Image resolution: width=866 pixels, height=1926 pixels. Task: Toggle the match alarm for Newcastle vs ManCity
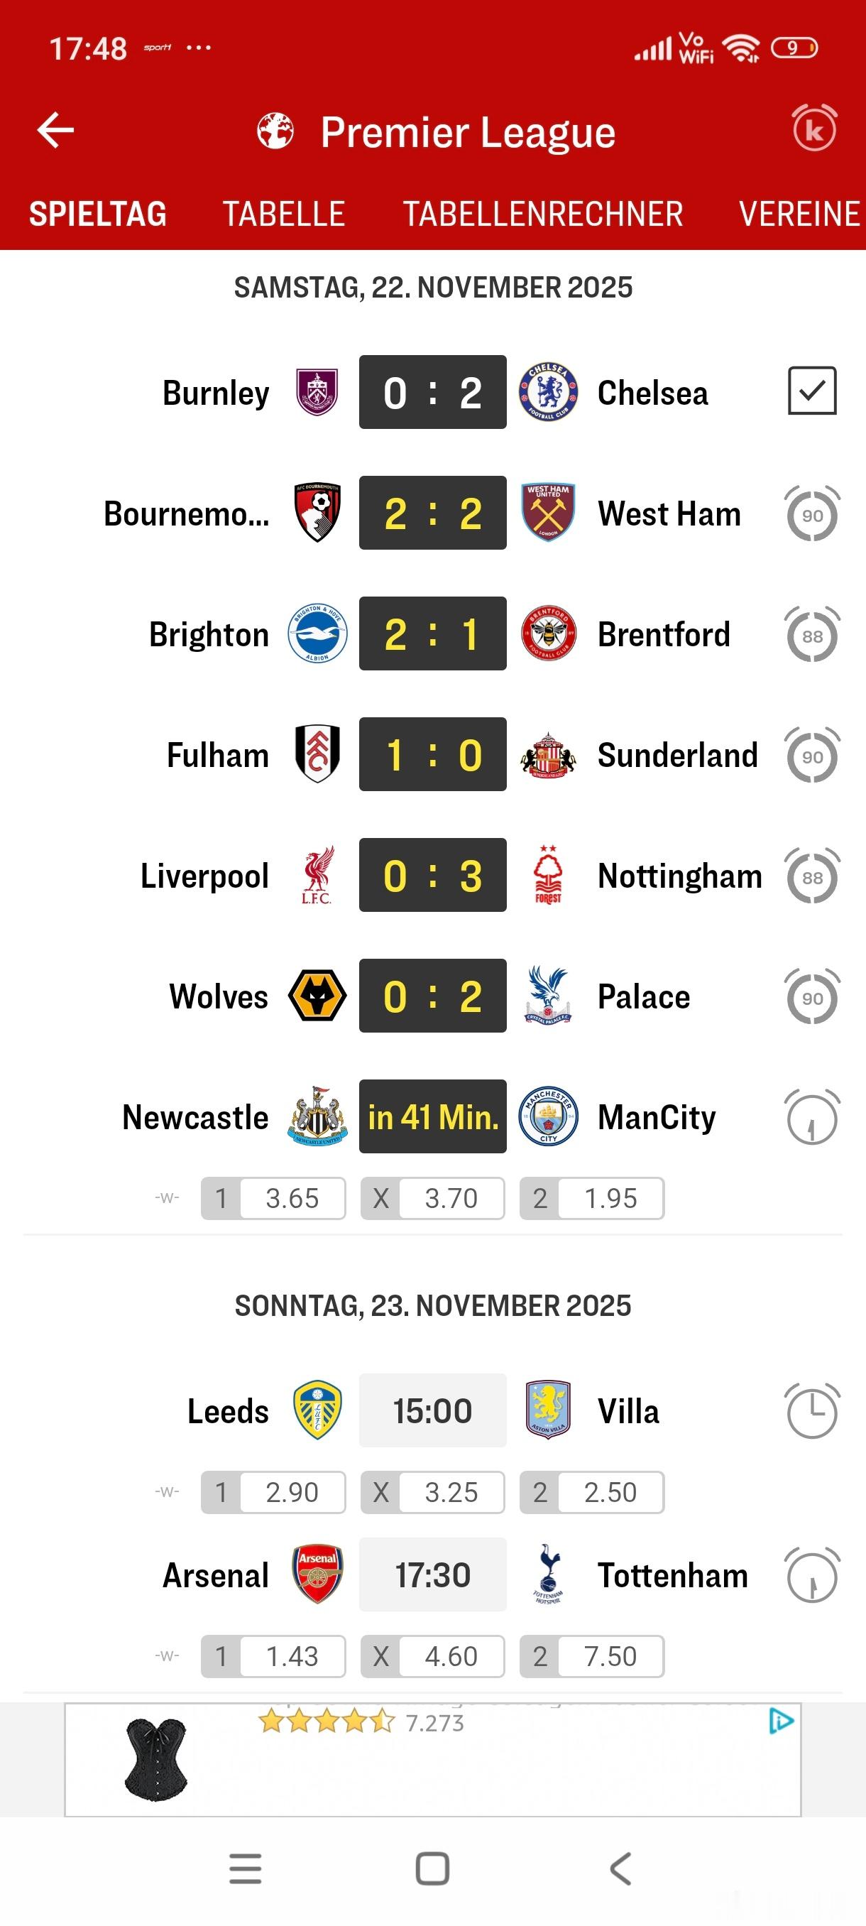811,1117
